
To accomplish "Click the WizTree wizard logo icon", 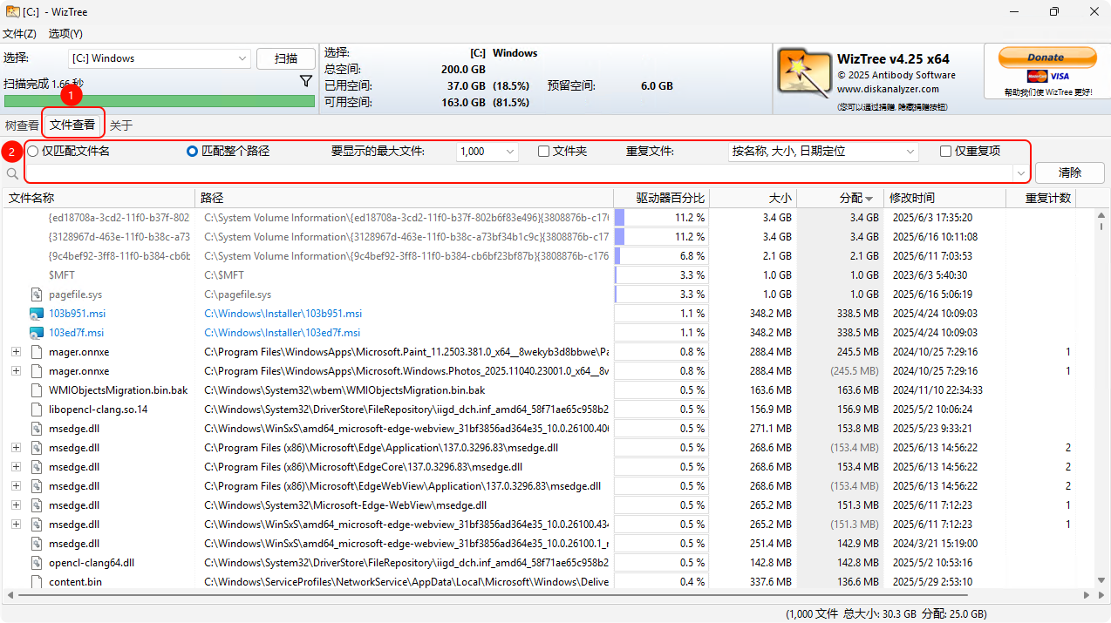I will click(x=803, y=72).
